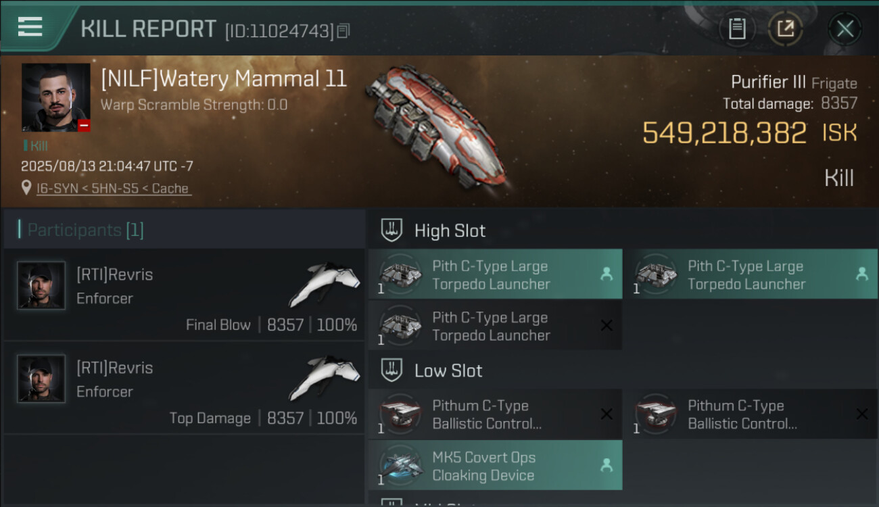Open the I6-SYN location link
Screen dimensions: 879x507
coord(114,189)
